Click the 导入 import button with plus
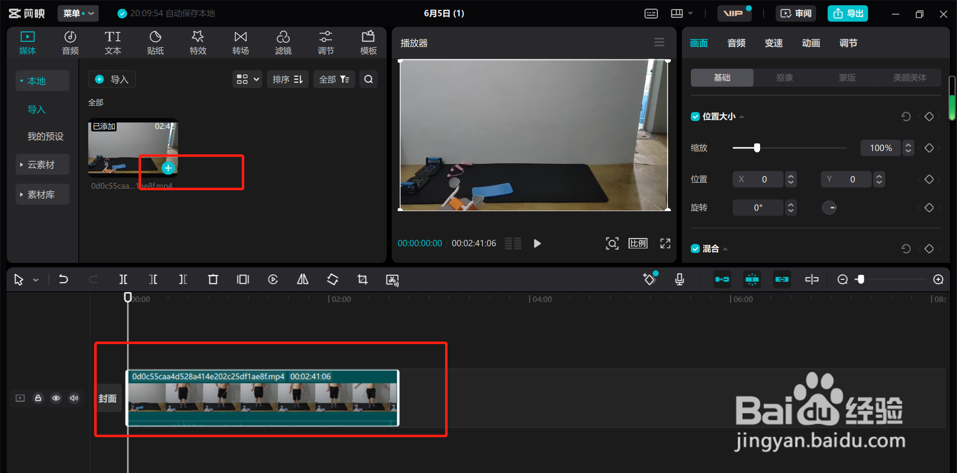The image size is (957, 473). (x=112, y=79)
